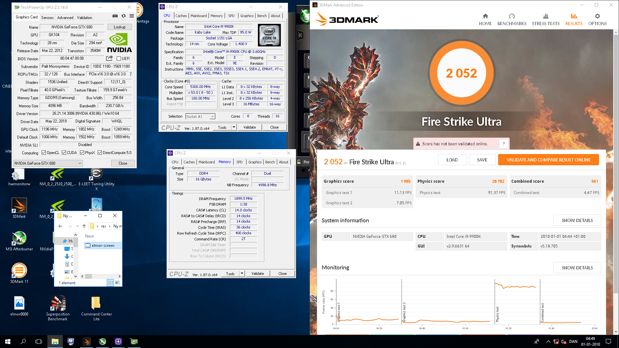The height and width of the screenshot is (348, 619).
Task: Click the Lookup button in GPU-Z
Action: pyautogui.click(x=119, y=27)
